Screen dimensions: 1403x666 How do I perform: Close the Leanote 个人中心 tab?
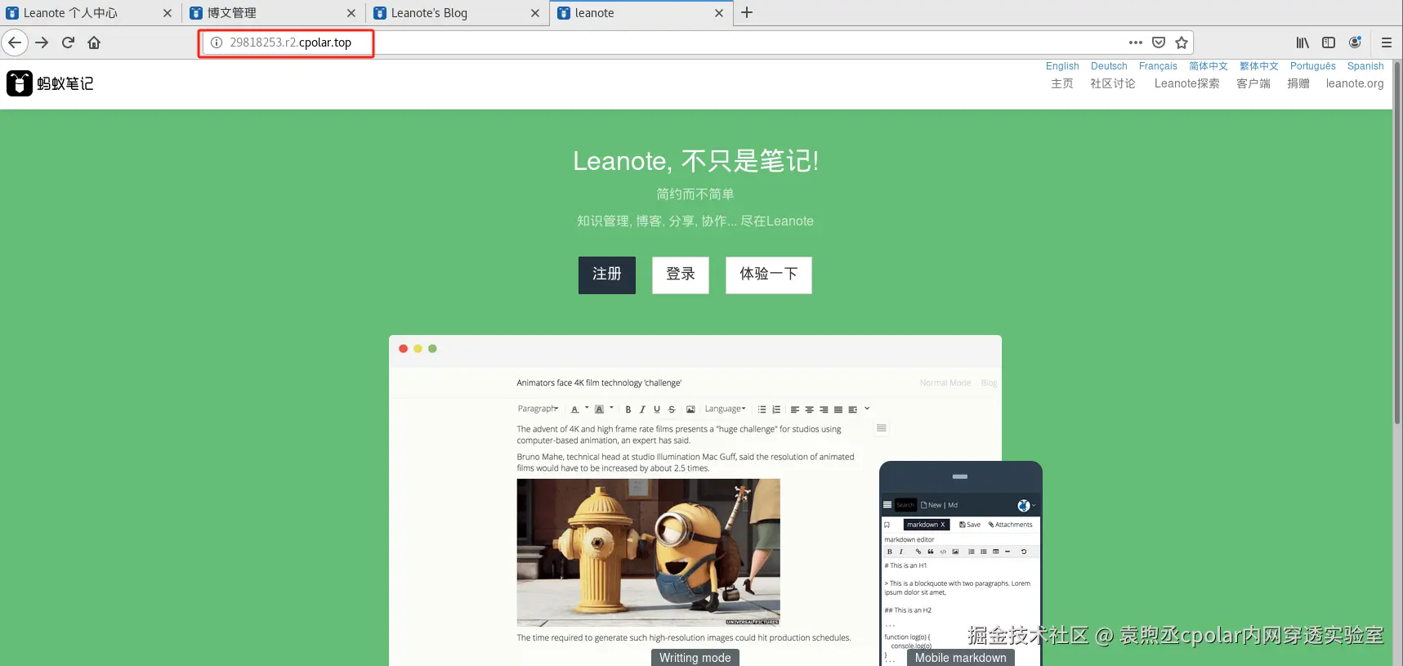(168, 13)
